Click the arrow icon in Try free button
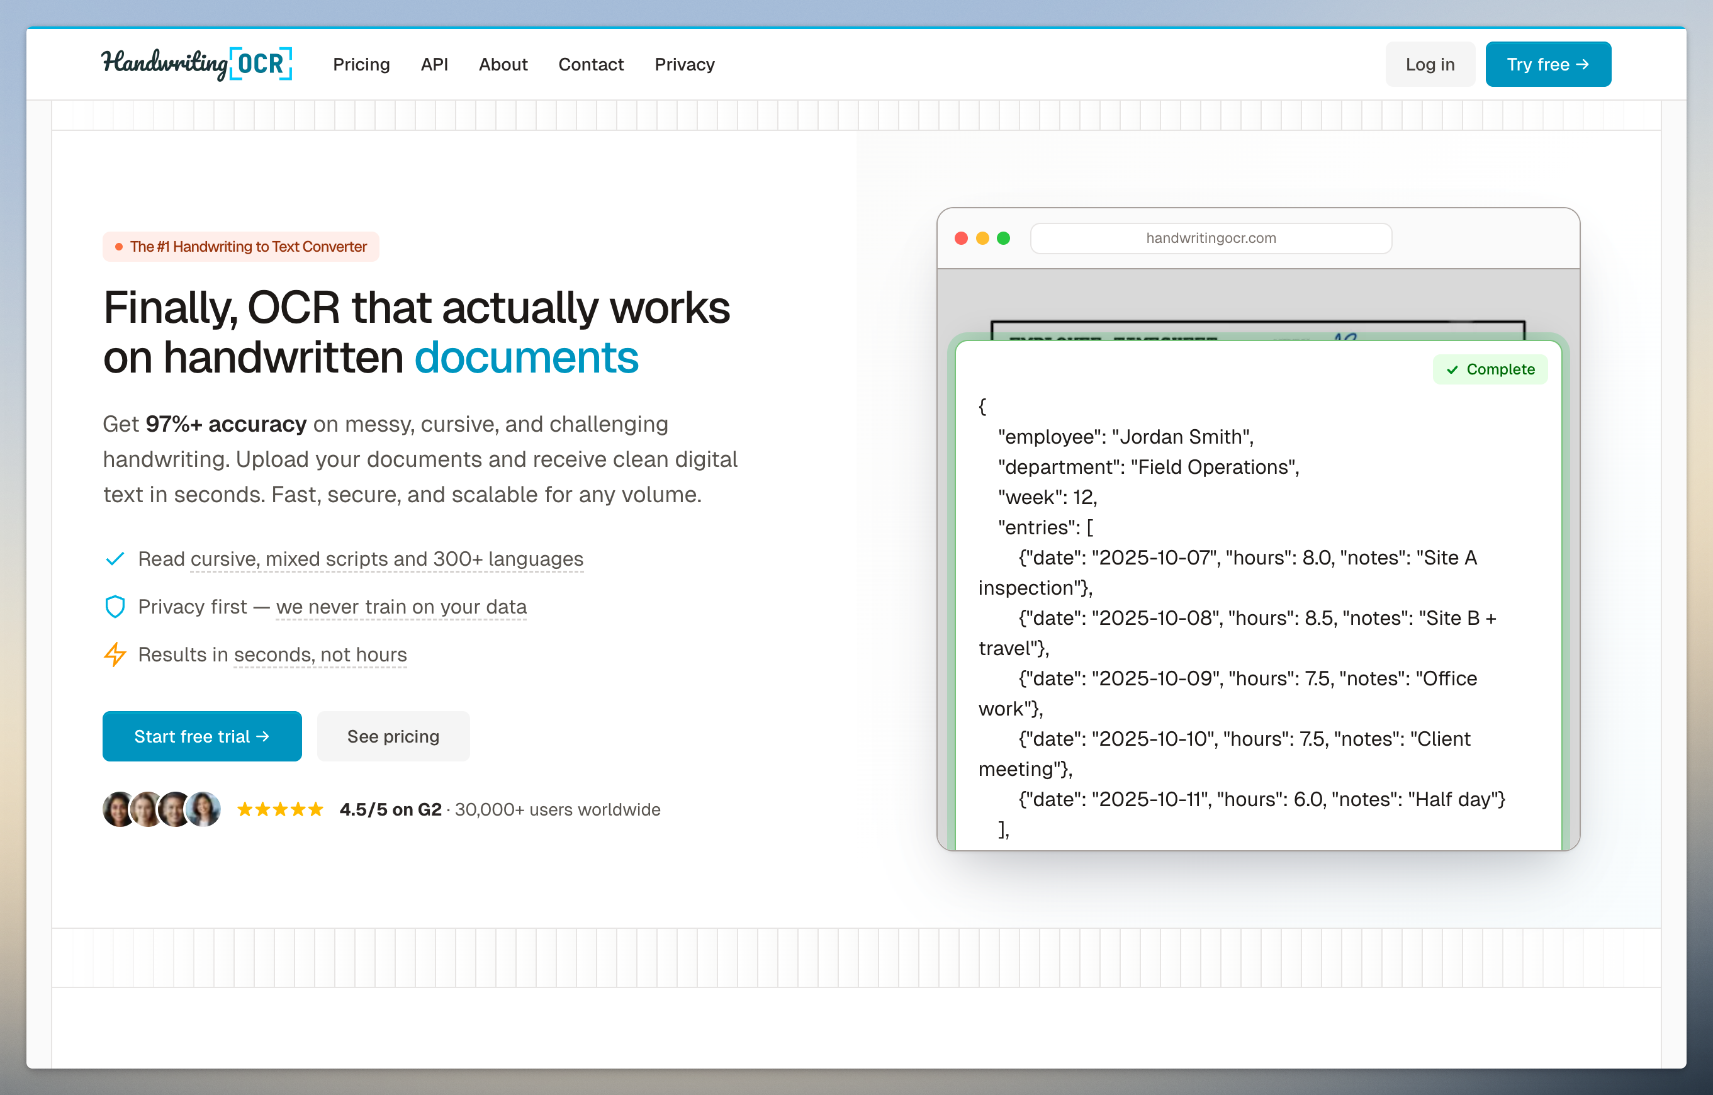The height and width of the screenshot is (1095, 1713). click(1583, 64)
